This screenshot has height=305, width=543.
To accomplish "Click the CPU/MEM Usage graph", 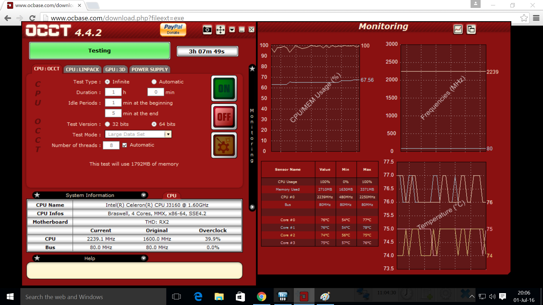I will pos(315,98).
